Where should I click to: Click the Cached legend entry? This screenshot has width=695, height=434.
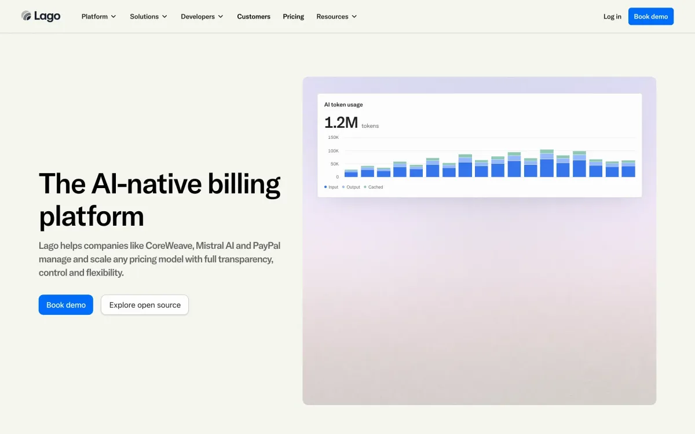tap(374, 187)
